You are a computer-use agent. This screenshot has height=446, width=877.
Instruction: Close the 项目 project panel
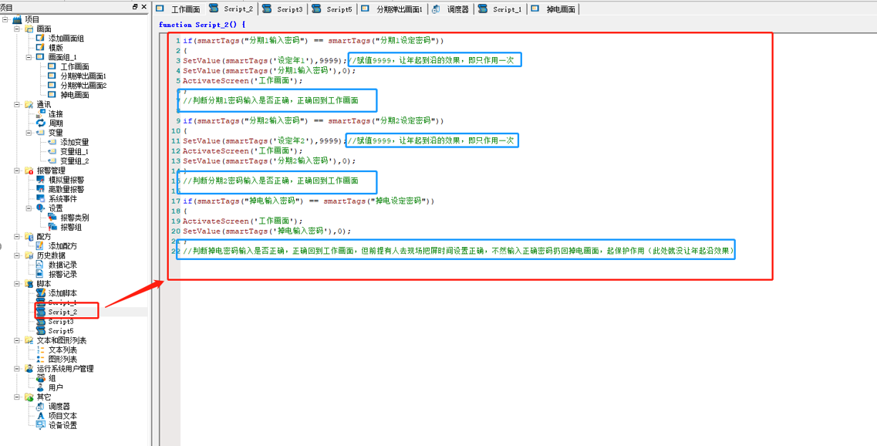(x=143, y=7)
